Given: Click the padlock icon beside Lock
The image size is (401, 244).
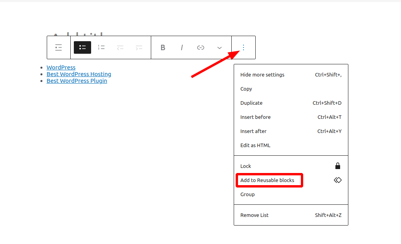Looking at the screenshot, I should point(338,166).
